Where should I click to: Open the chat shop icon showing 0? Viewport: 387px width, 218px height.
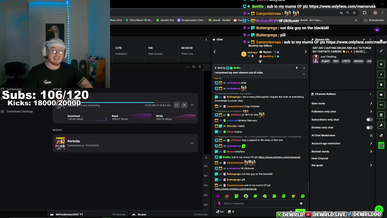(231, 212)
